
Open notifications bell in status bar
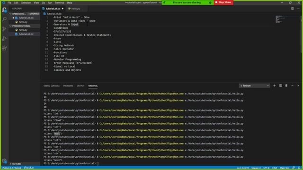coord(299,168)
